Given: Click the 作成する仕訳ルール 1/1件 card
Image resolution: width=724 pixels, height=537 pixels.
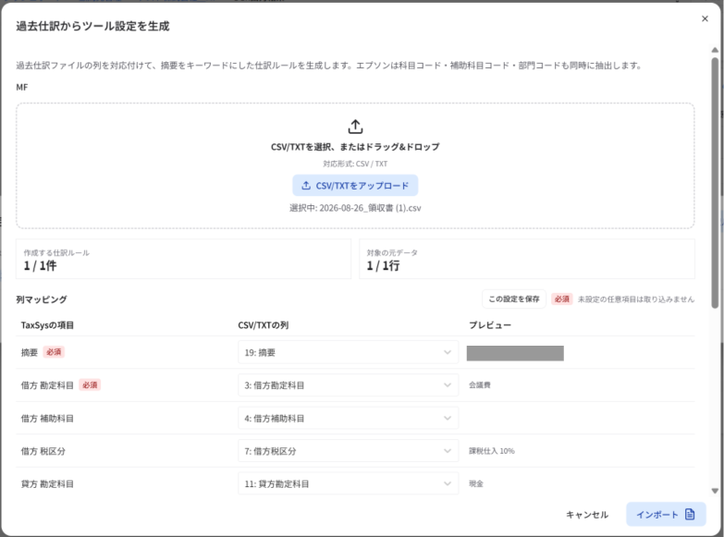Looking at the screenshot, I should point(183,259).
